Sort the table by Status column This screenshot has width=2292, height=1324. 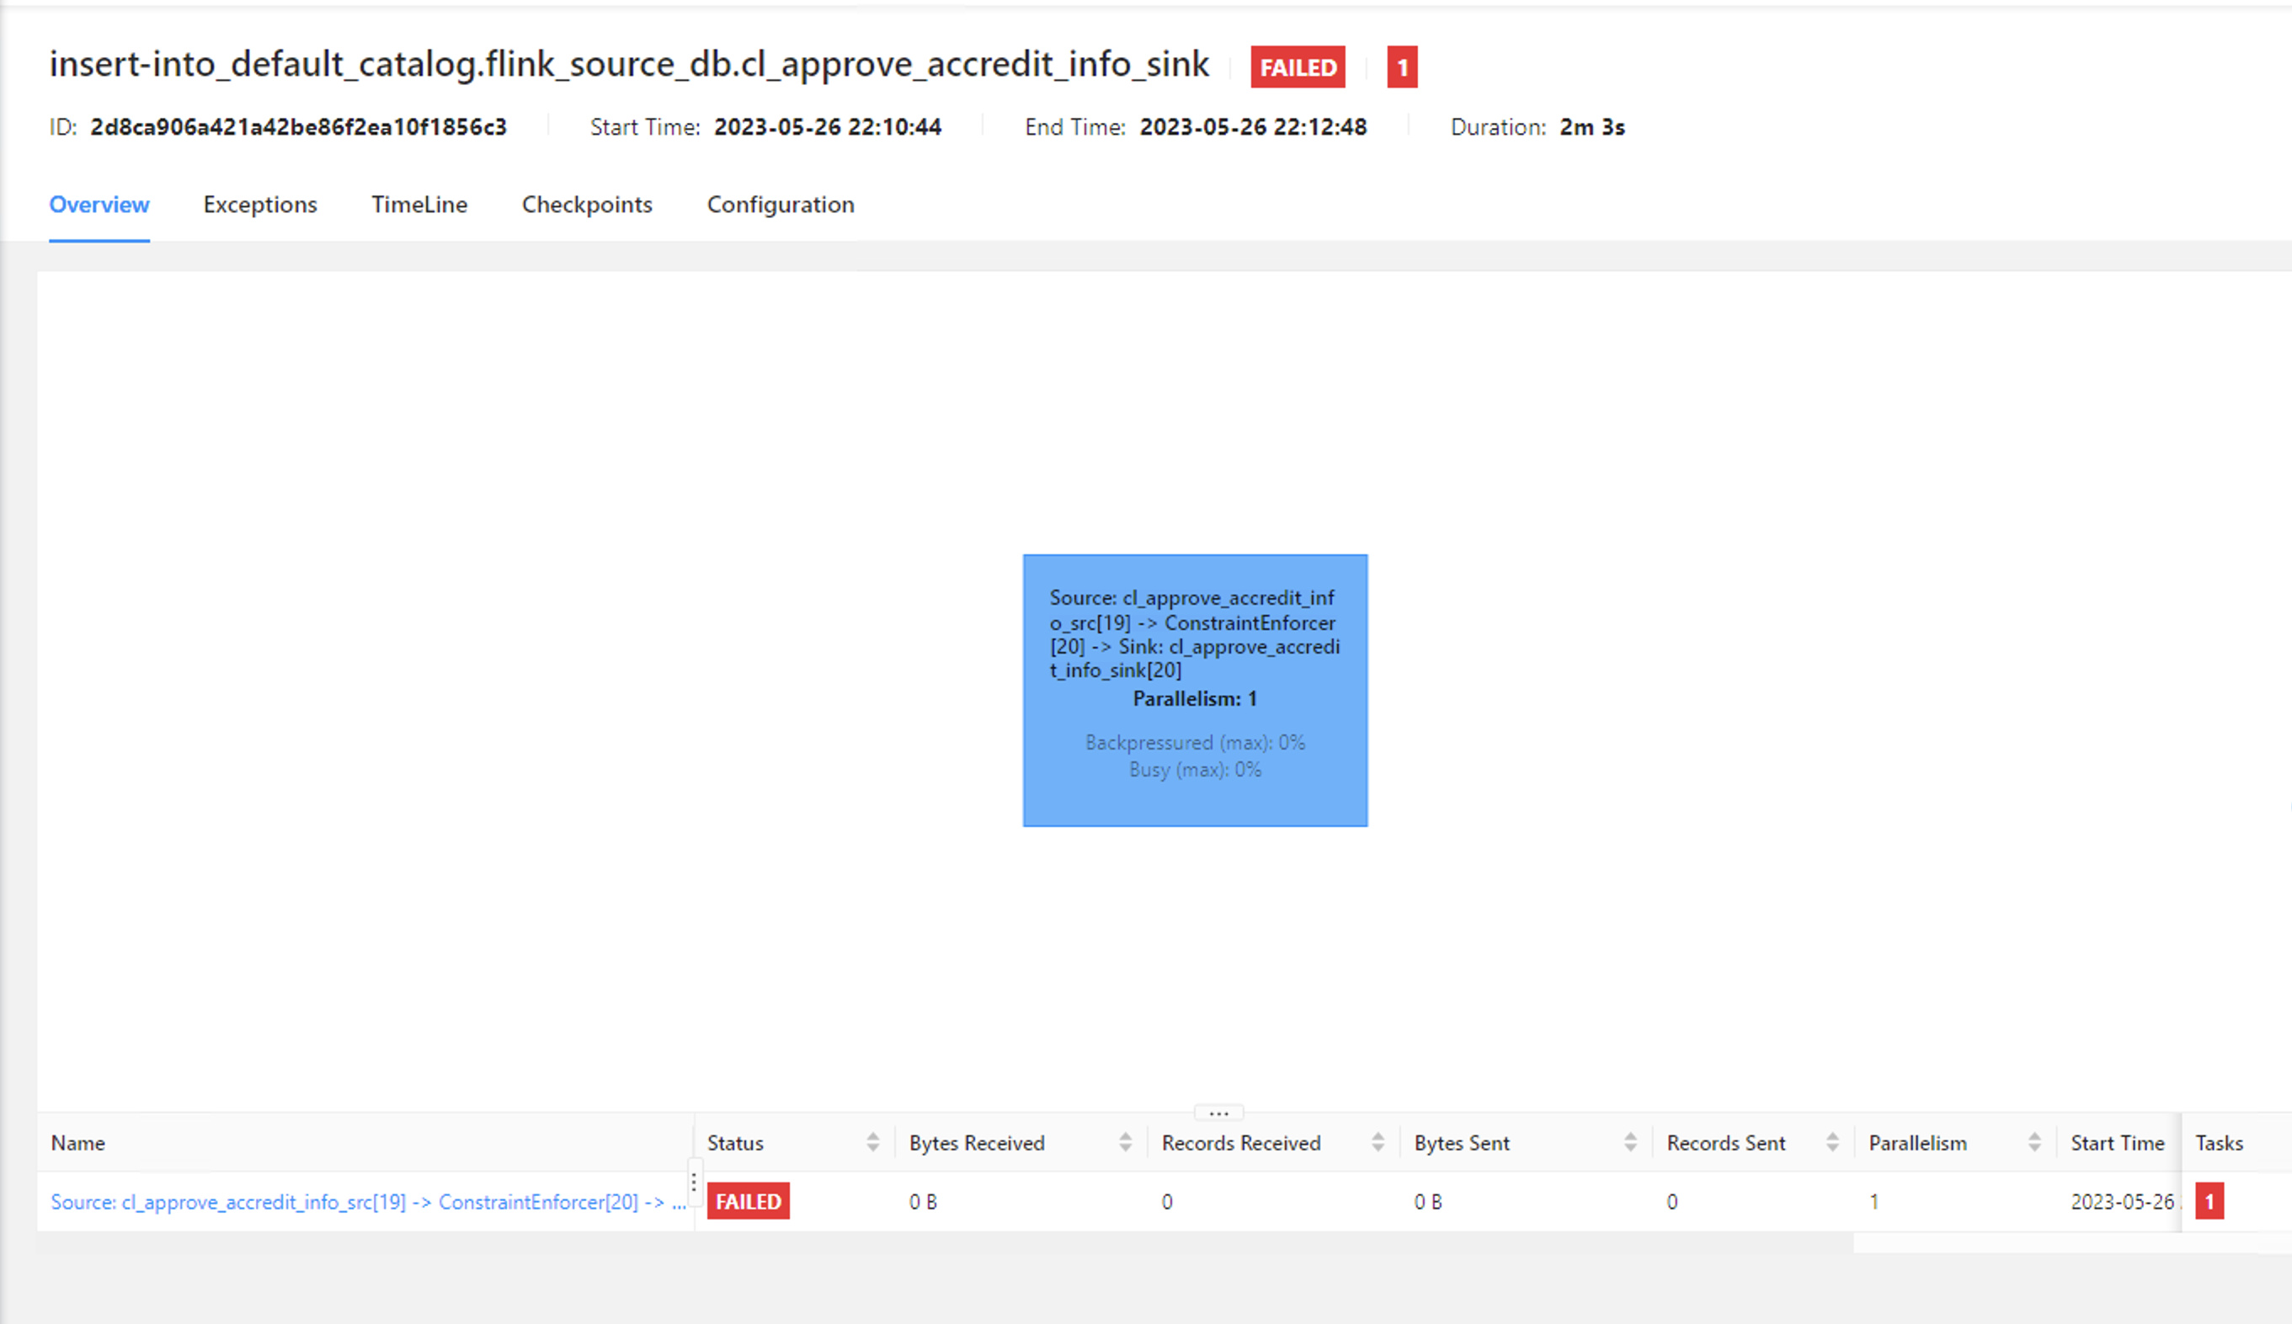(x=872, y=1143)
